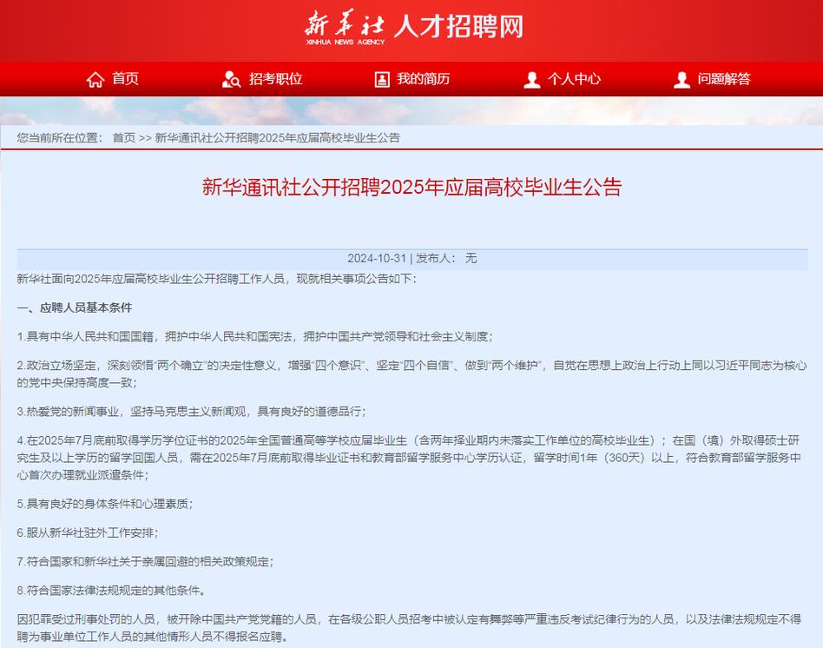The width and height of the screenshot is (823, 648).
Task: Click the XINHUA NEWS AGENCY emblem in header
Action: tap(346, 40)
